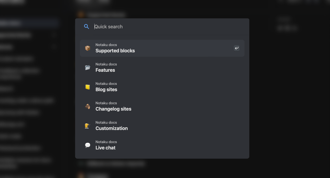The image size is (330, 178).
Task: Open the Supported blocks search result
Action: tap(162, 48)
